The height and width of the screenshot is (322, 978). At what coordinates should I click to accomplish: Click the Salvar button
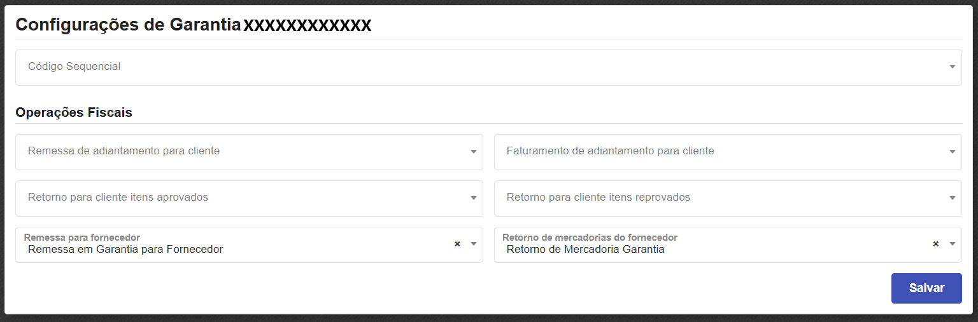(926, 288)
